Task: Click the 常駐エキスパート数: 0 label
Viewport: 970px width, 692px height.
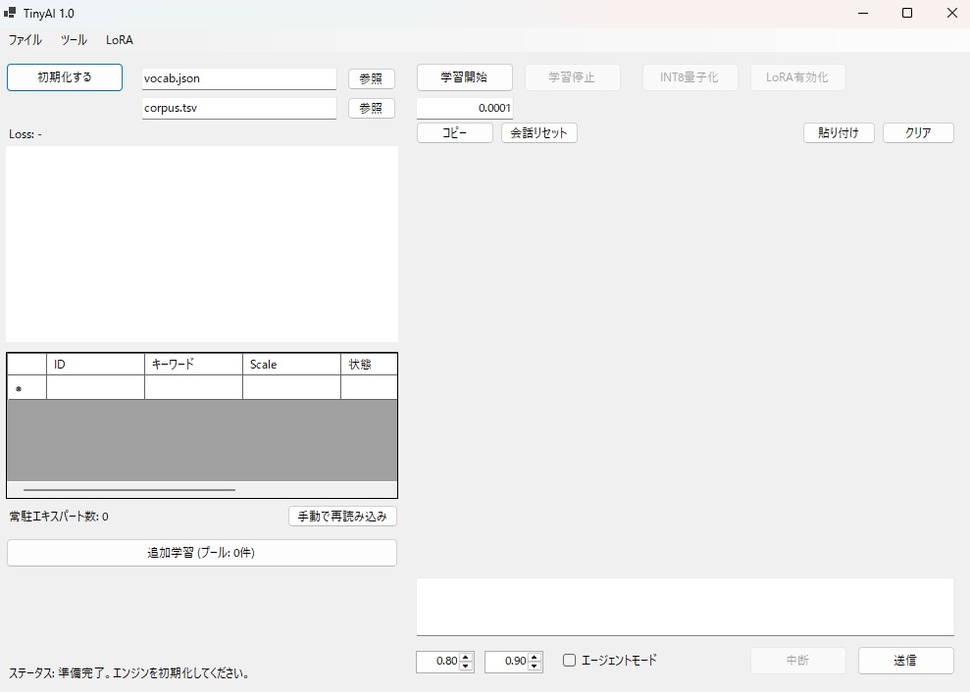Action: (59, 517)
